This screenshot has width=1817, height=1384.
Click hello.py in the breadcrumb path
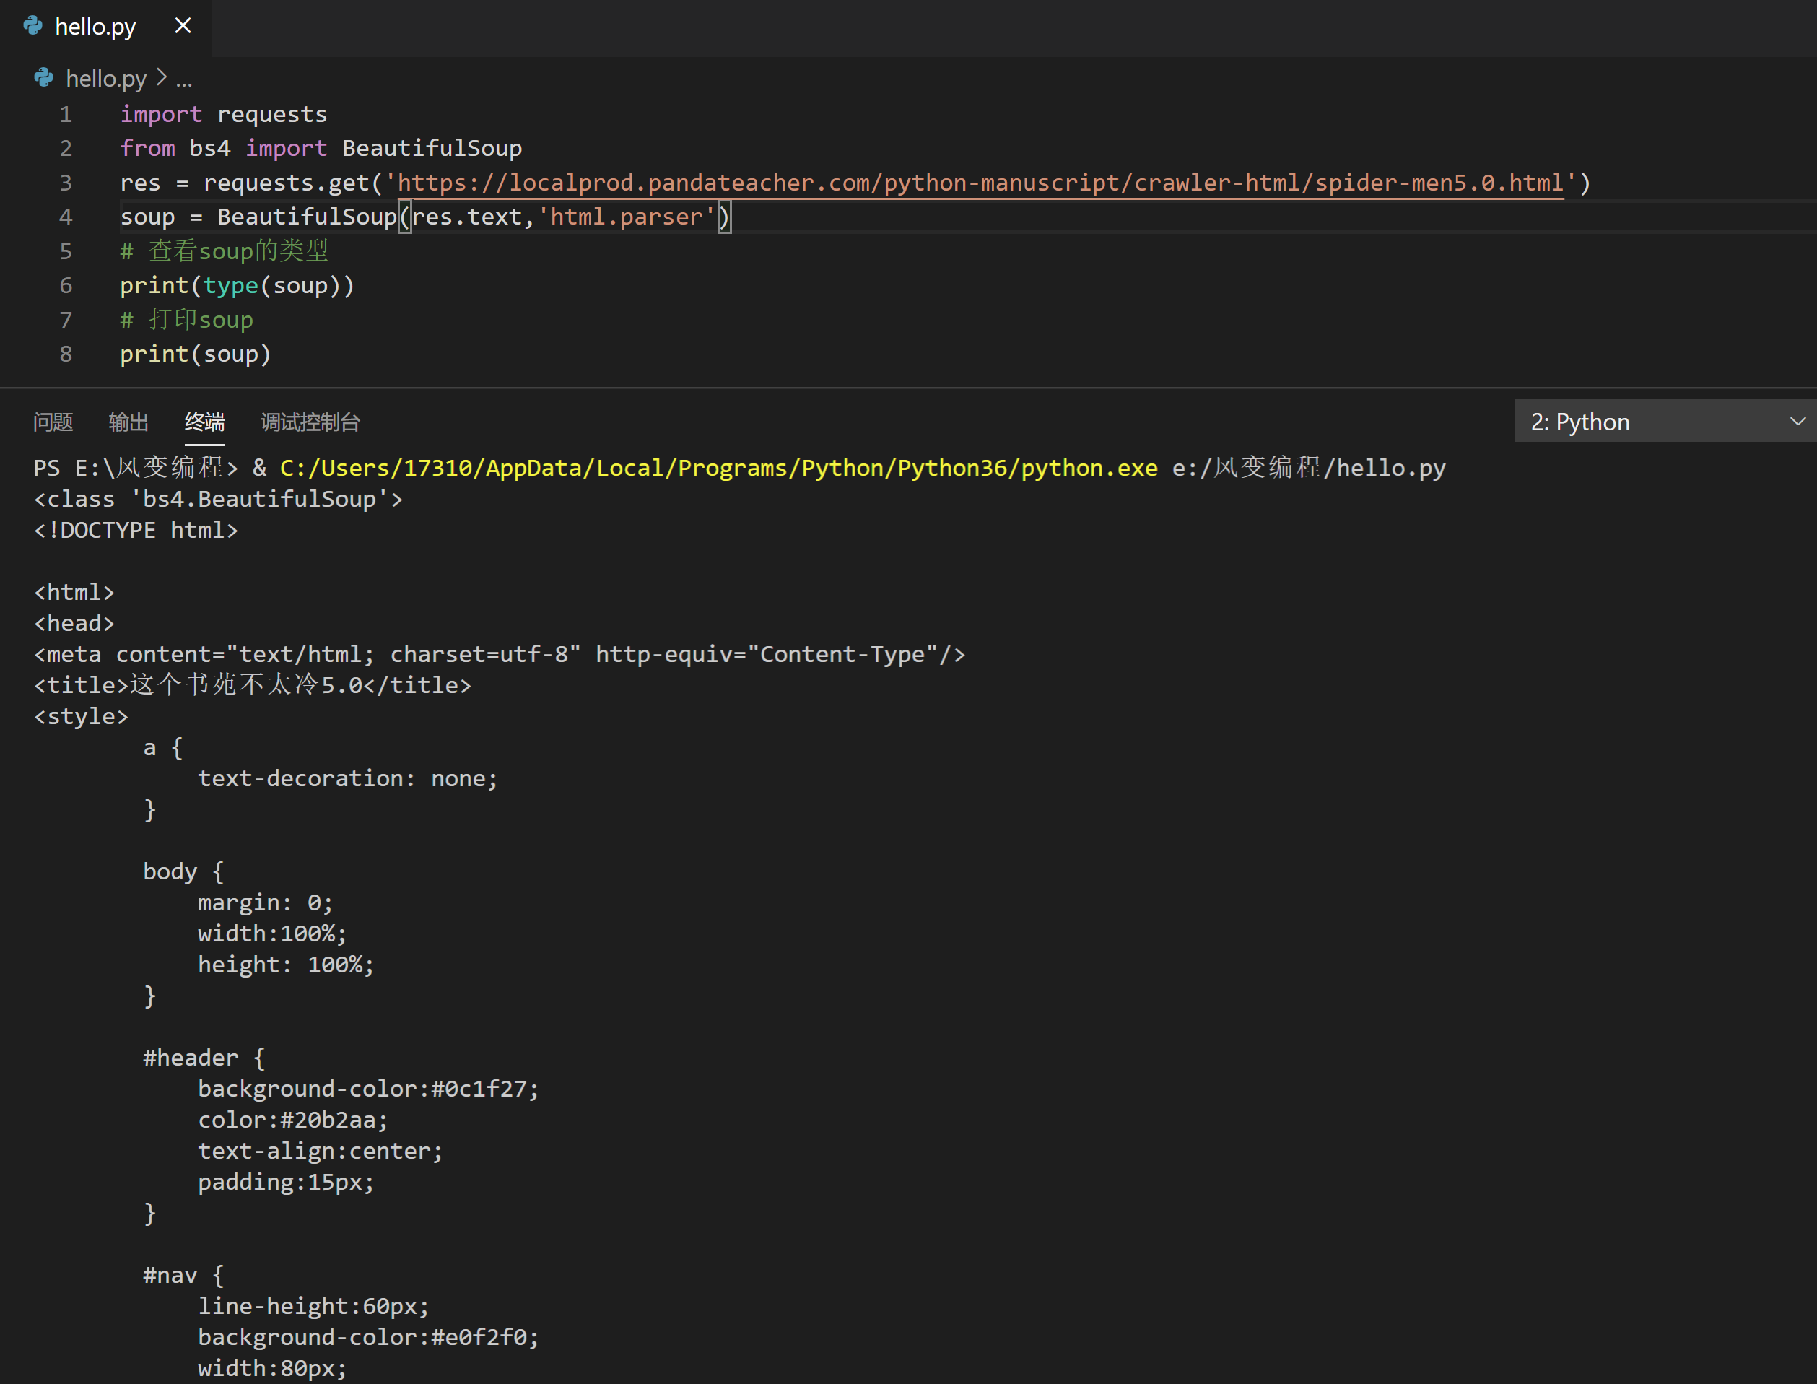[x=105, y=78]
